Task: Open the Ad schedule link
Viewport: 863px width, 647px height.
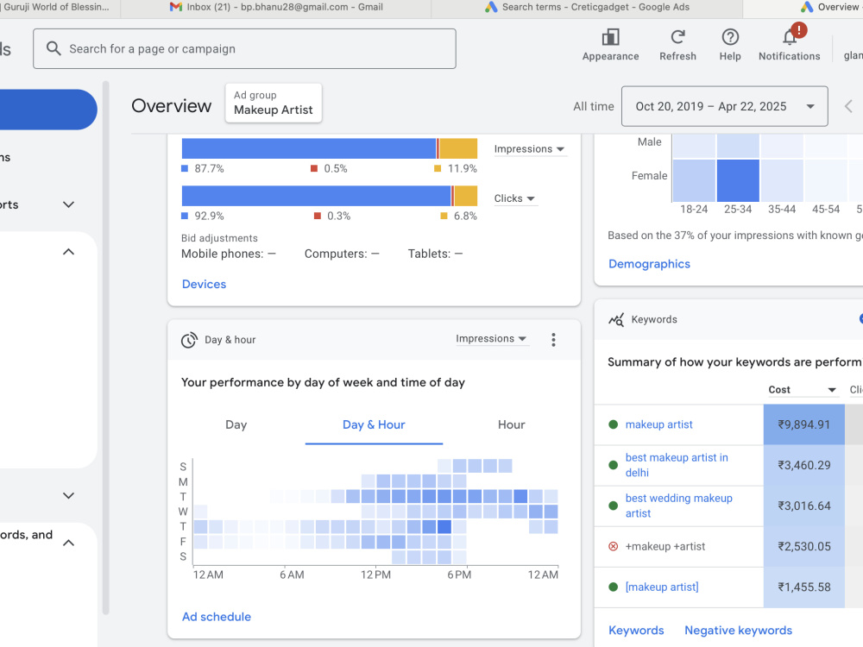Action: [x=217, y=617]
